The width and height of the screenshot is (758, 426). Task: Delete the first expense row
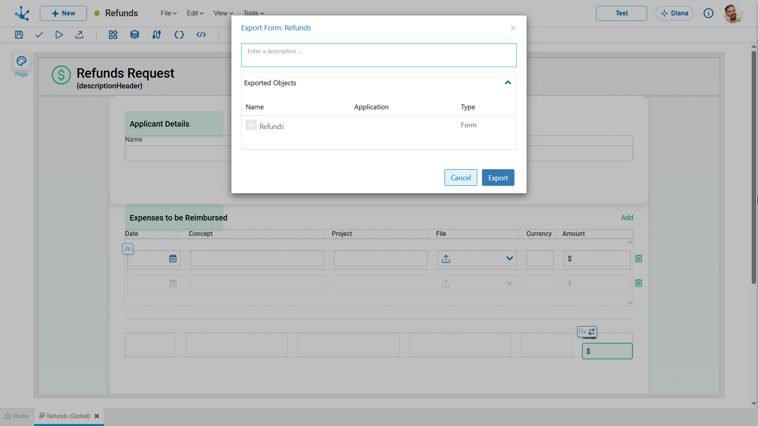[x=639, y=259]
